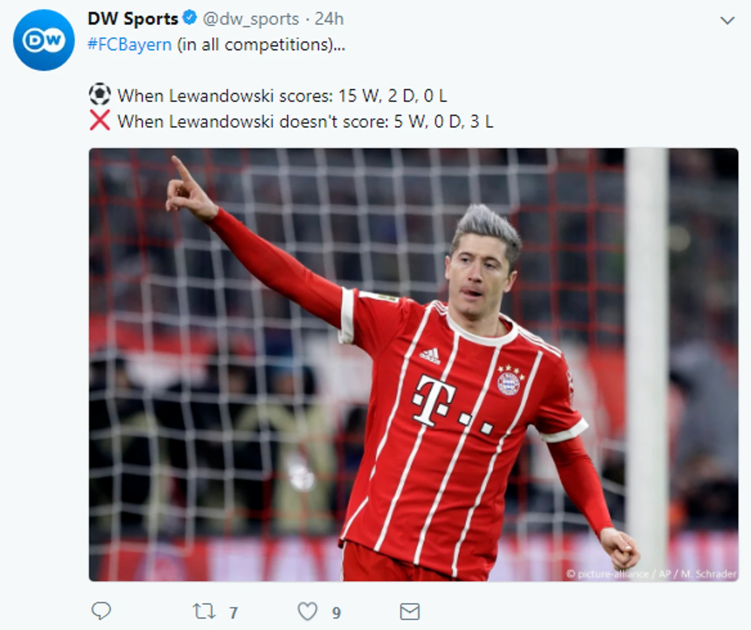Visit the @dw_sports handle link
The image size is (751, 630).
[251, 19]
